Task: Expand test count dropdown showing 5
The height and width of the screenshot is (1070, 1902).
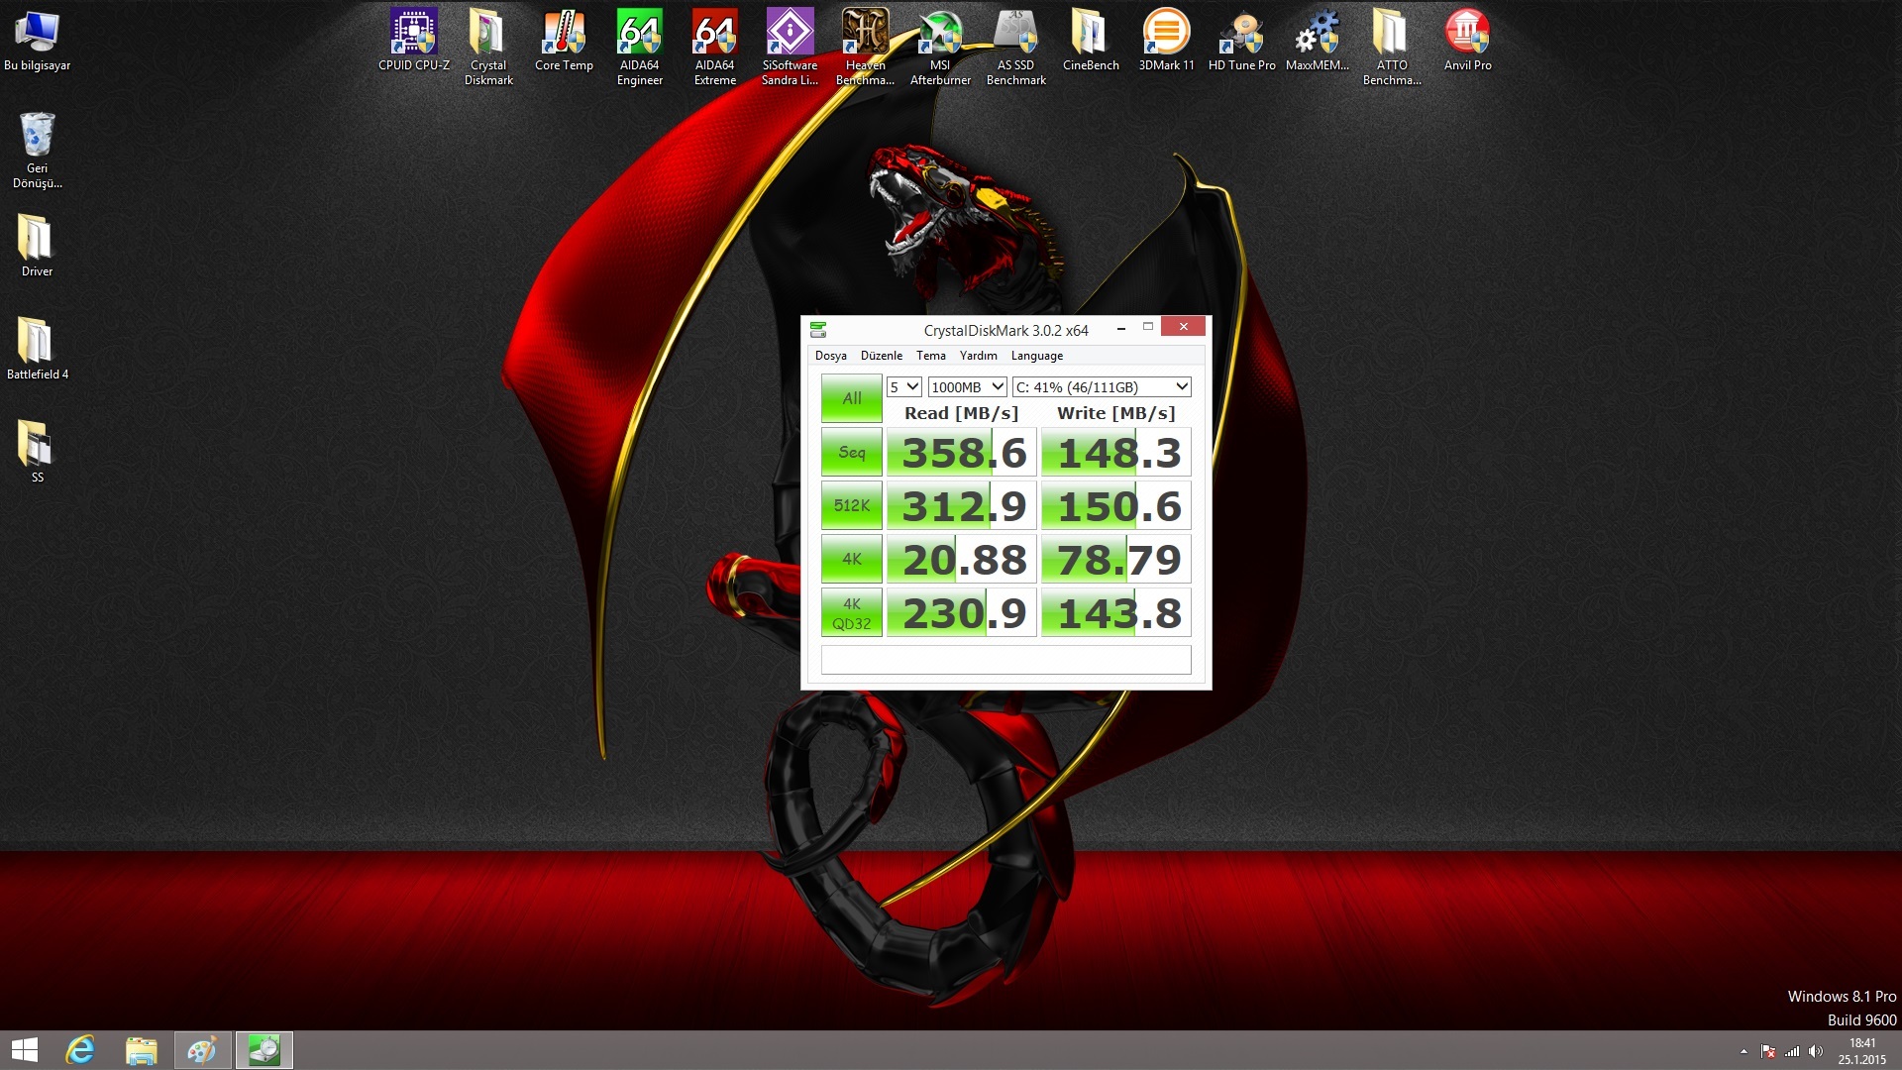Action: [904, 387]
